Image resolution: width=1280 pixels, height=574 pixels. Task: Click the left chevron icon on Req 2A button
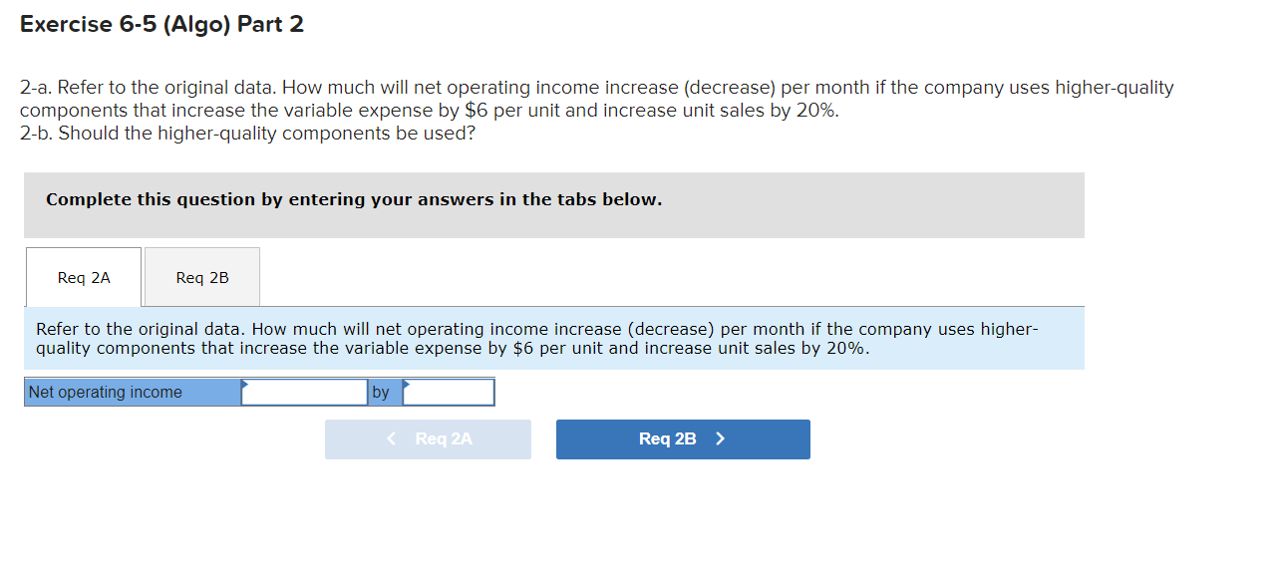391,438
